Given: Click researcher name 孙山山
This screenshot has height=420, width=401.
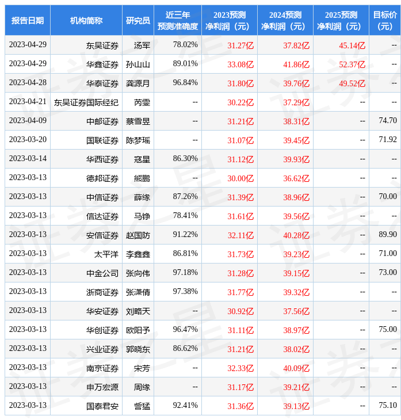Looking at the screenshot, I should [x=138, y=64].
